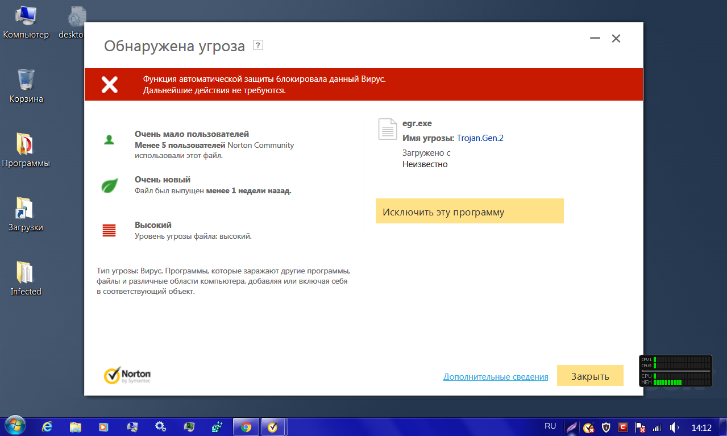Open the Windows Start menu
This screenshot has height=436, width=727.
pos(15,426)
